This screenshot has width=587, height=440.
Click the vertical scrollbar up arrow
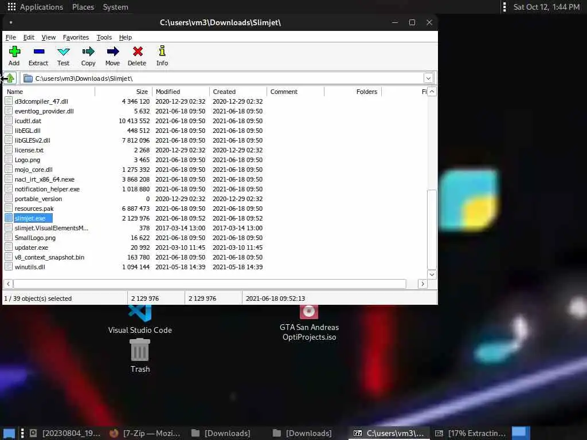click(432, 92)
